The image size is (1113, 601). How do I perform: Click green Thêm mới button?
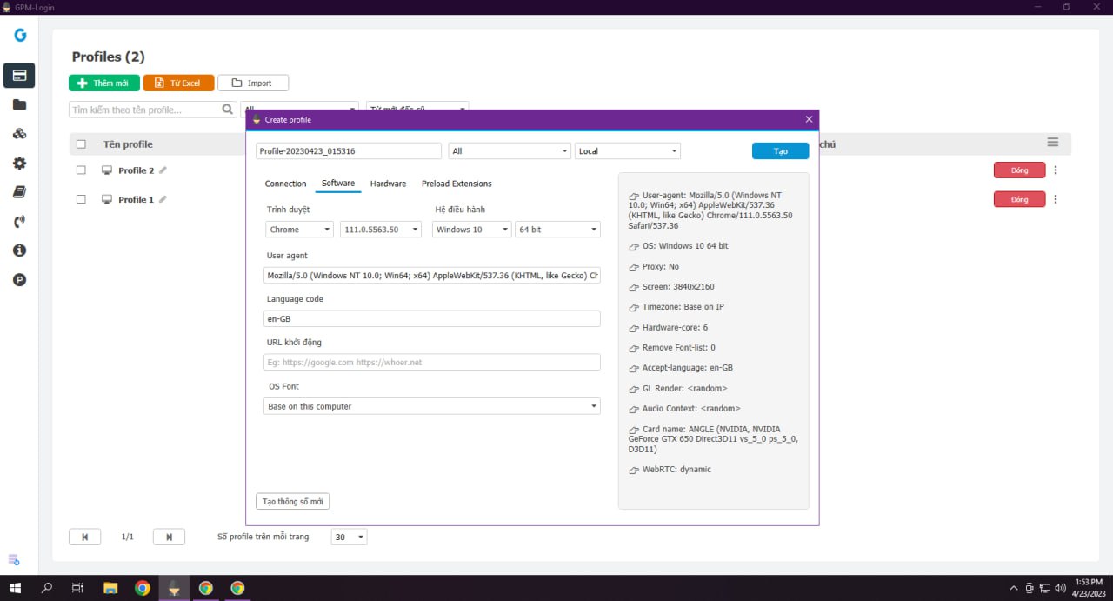104,83
